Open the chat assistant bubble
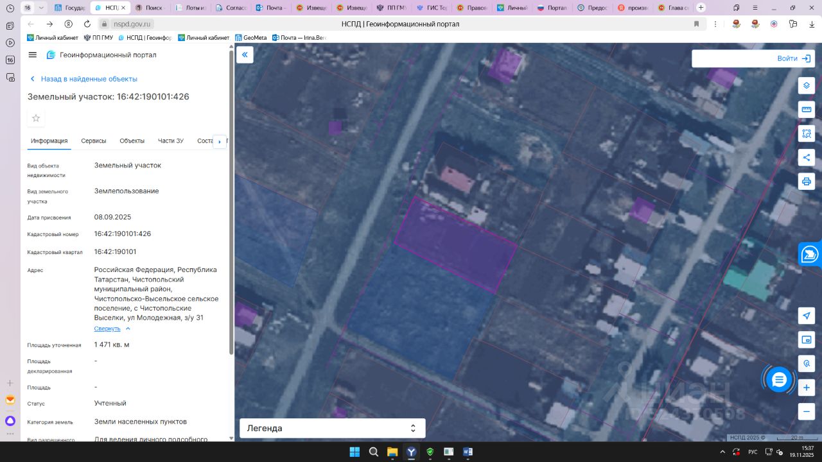 779,380
